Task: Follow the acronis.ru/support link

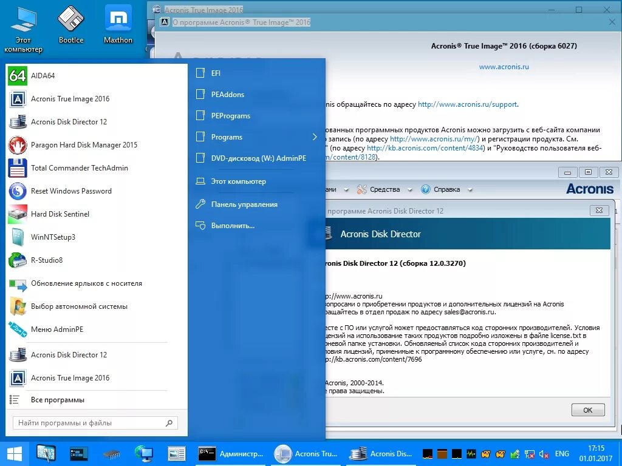Action: [466, 104]
